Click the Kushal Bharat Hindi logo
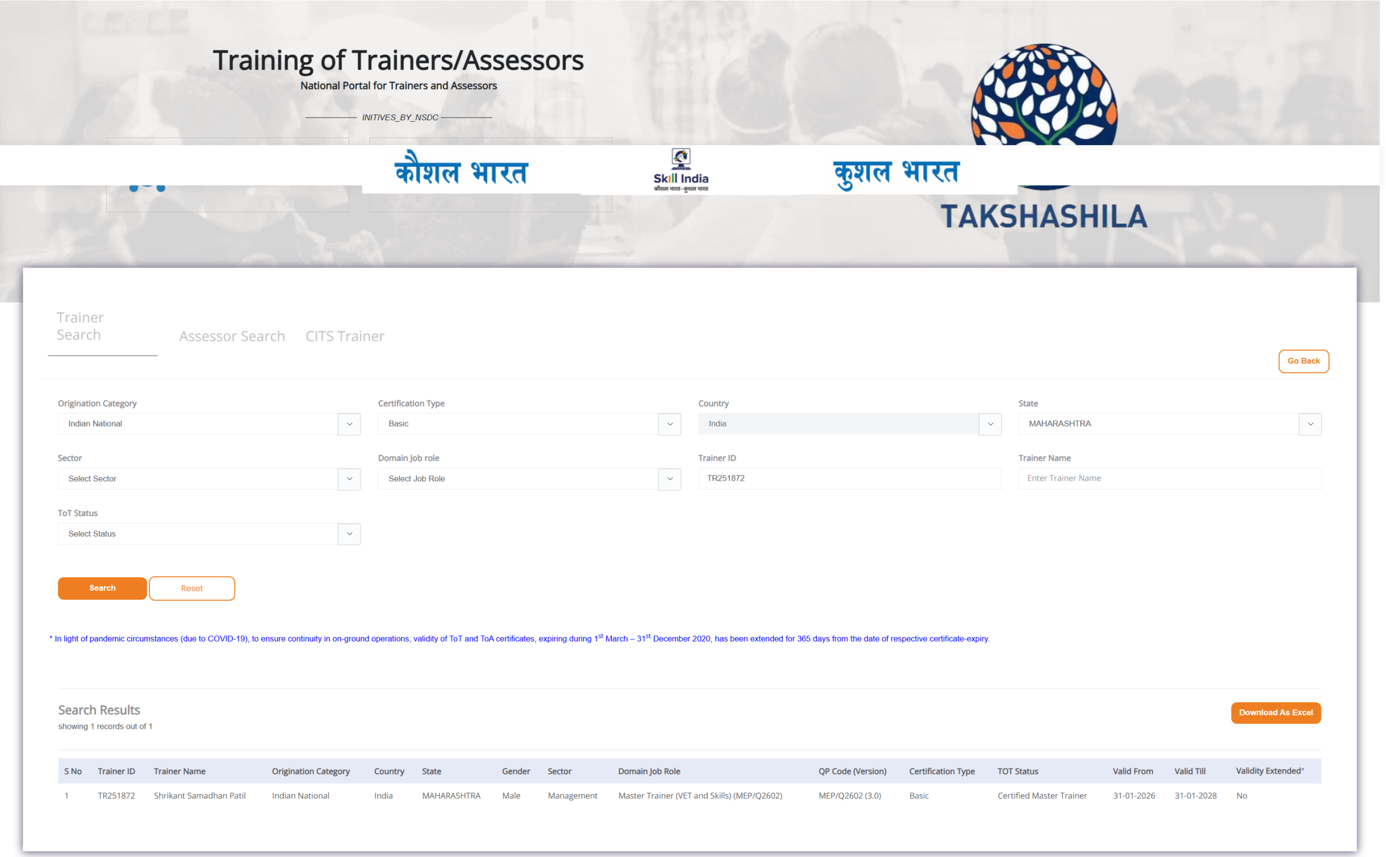1386x857 pixels. click(895, 172)
